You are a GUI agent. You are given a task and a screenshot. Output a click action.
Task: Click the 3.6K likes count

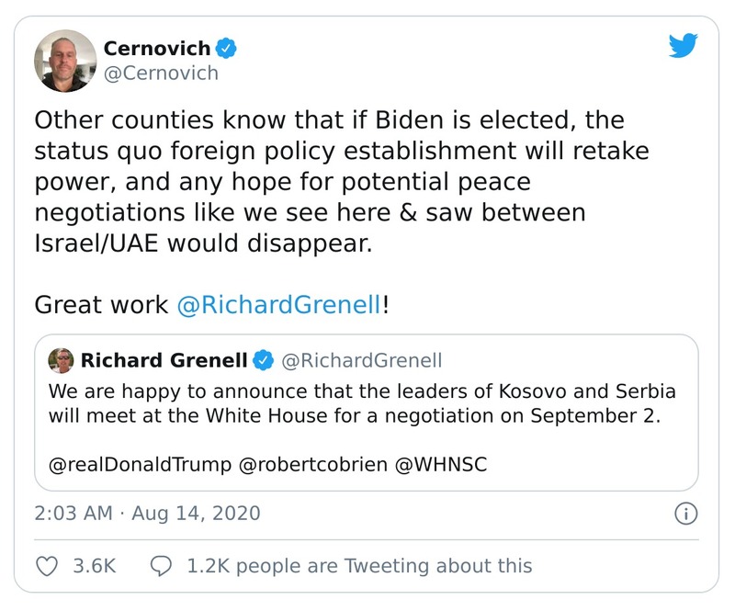(x=94, y=566)
